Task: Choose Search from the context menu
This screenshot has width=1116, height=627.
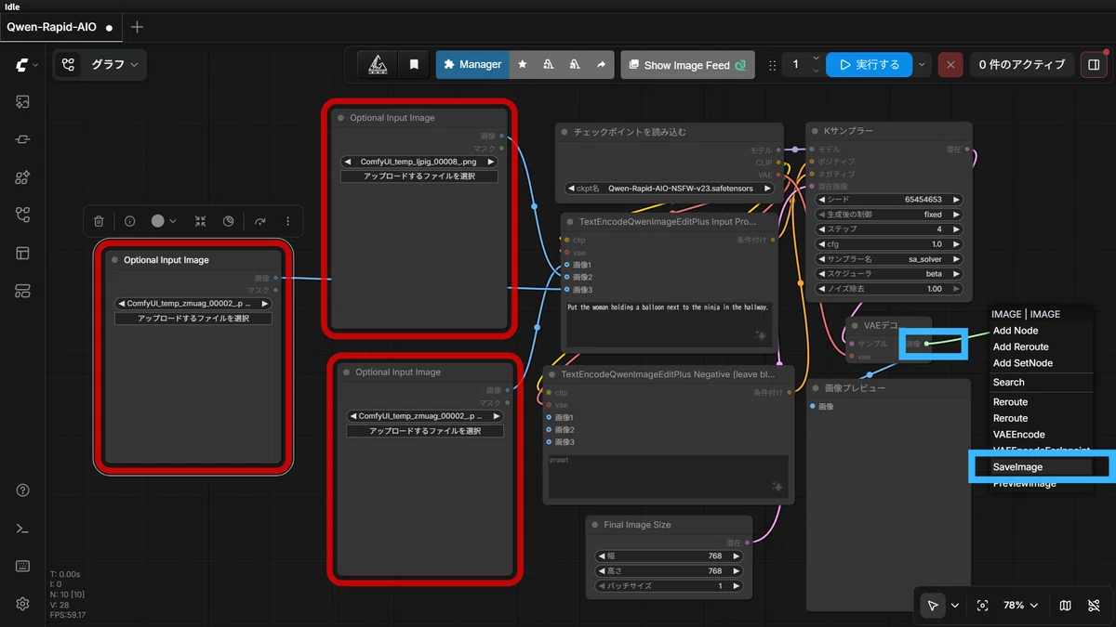Action: point(1008,382)
